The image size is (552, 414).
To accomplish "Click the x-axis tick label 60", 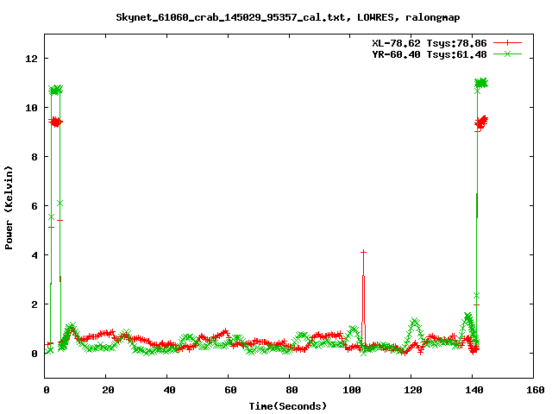I will [228, 390].
